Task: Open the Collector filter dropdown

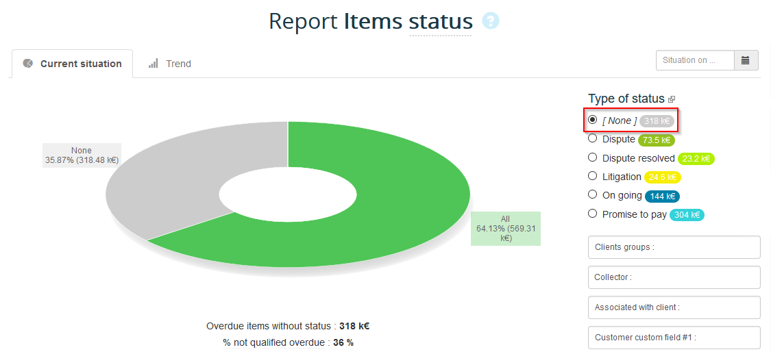Action: click(674, 277)
